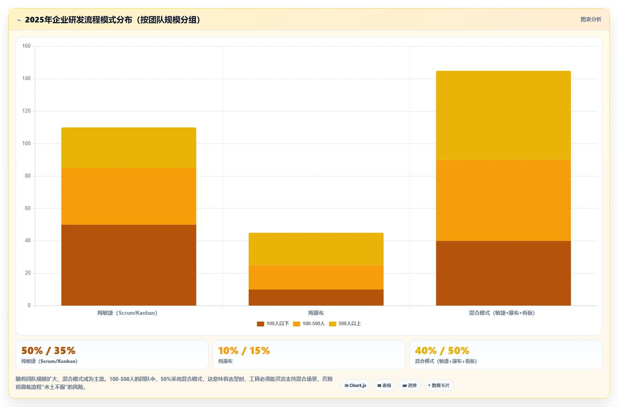Select the 100人以下 segment of 纯敏捷 bar
The image size is (618, 407).
(x=129, y=265)
